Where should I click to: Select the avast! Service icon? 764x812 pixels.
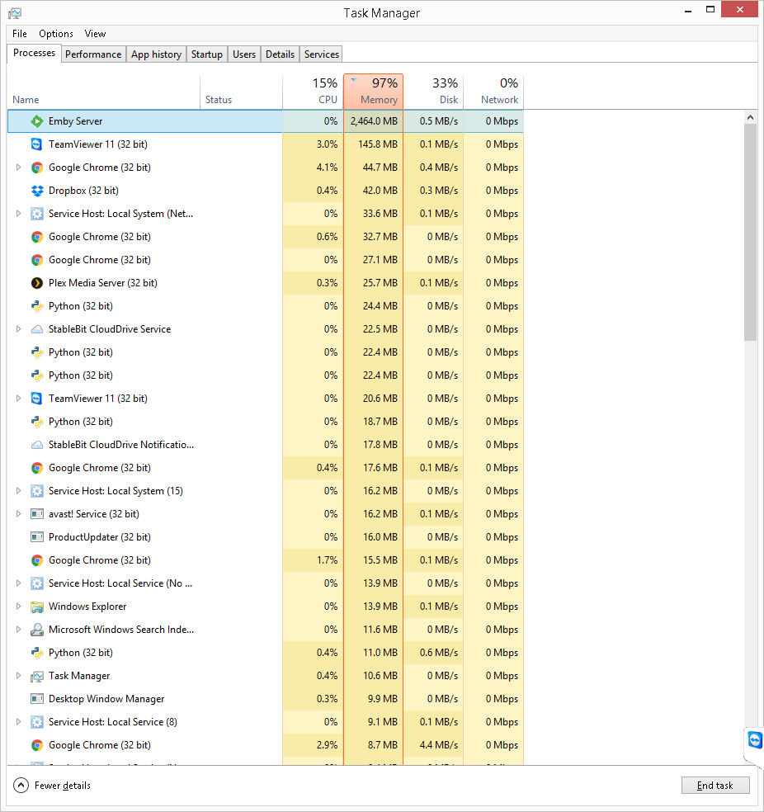click(37, 513)
